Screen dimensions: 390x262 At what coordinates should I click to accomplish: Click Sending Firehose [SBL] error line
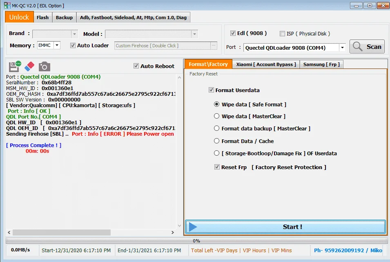(x=90, y=134)
